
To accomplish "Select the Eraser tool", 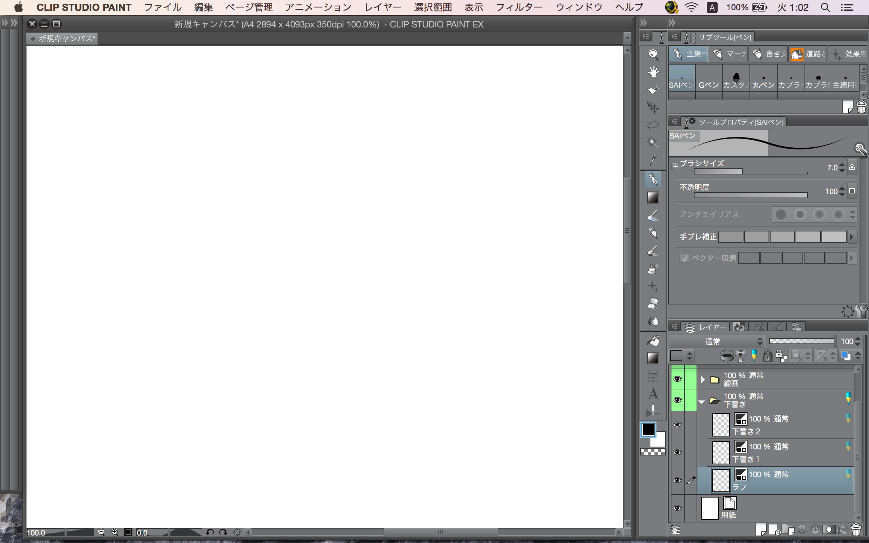I will click(653, 304).
